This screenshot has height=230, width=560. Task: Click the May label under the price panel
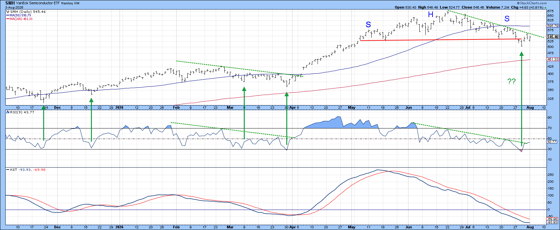pyautogui.click(x=351, y=107)
